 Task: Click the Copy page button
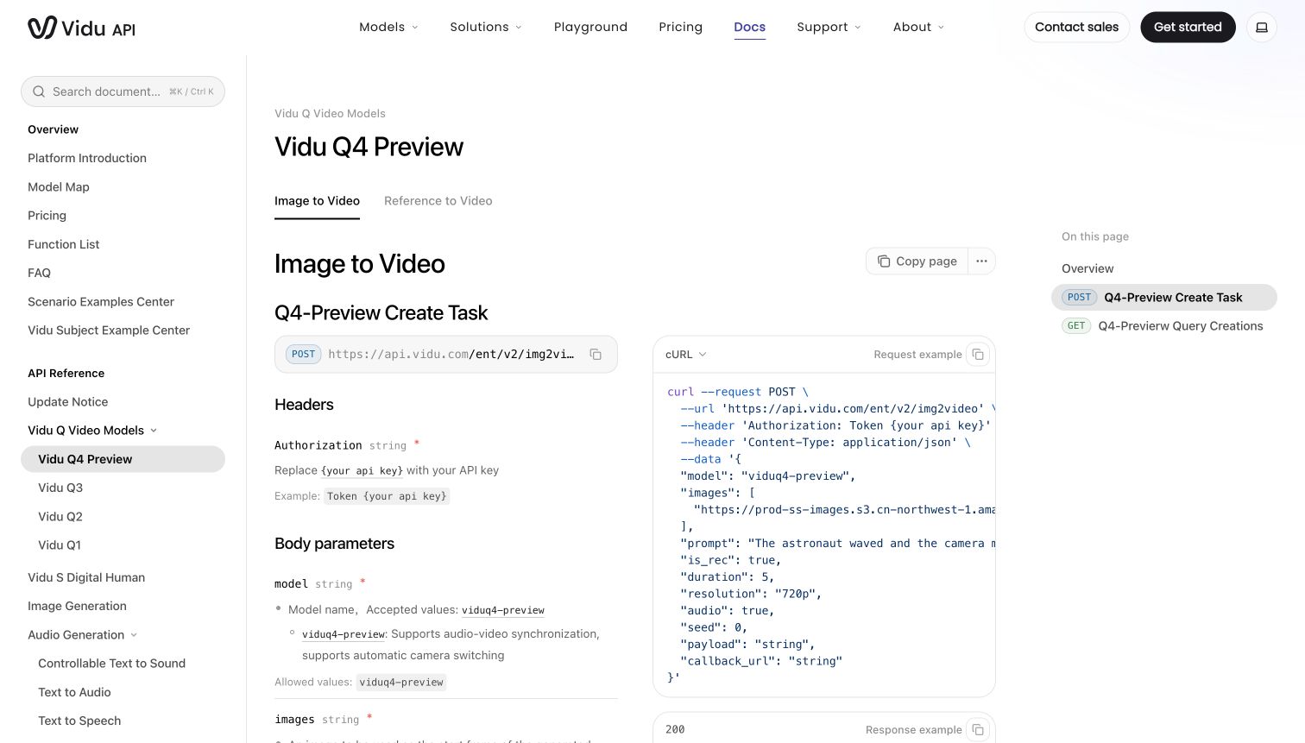click(x=917, y=261)
